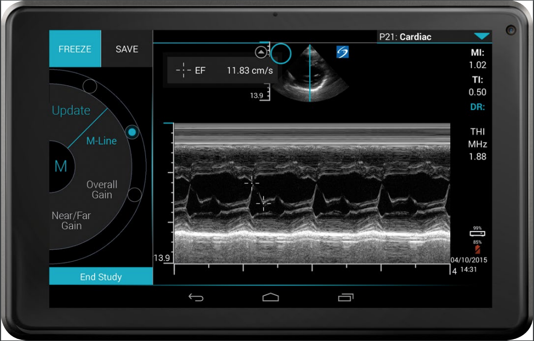Select the Update dial ring marker
The height and width of the screenshot is (341, 534).
click(90, 86)
